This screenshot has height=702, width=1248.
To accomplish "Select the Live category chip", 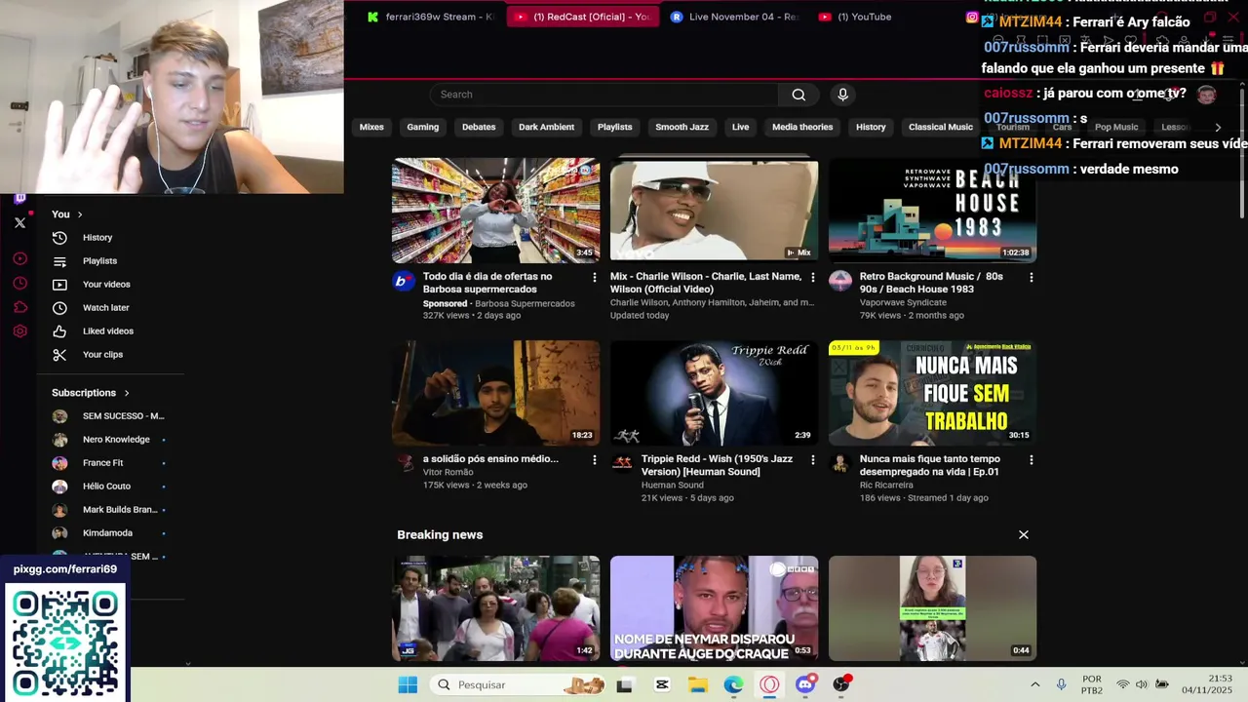I will [740, 127].
